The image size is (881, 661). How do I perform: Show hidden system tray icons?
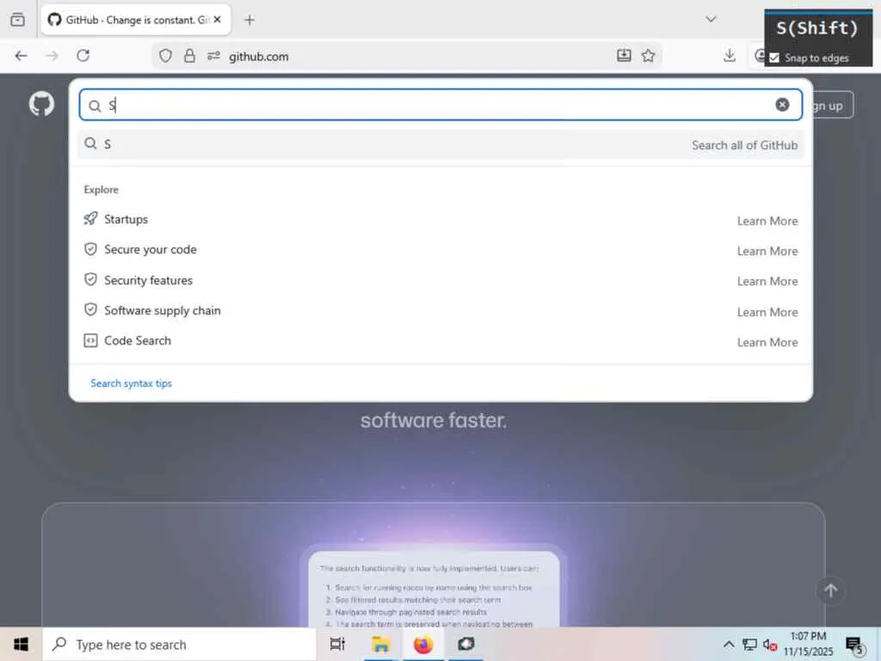(x=728, y=644)
